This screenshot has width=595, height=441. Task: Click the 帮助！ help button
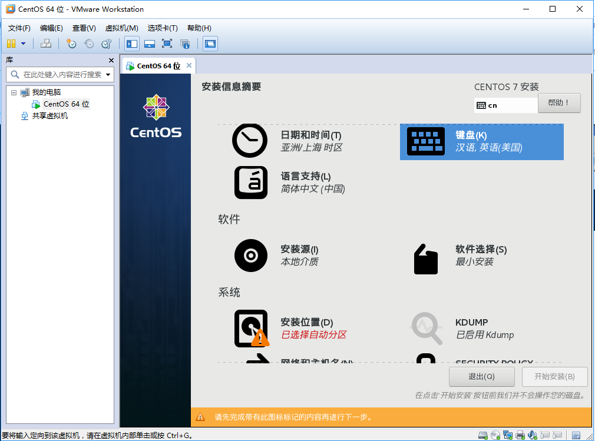click(x=559, y=103)
